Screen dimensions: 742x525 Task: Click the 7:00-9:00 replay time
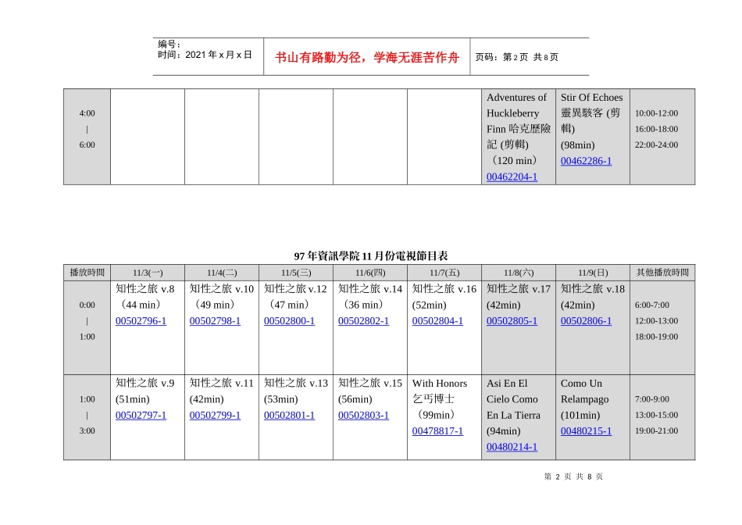652,399
